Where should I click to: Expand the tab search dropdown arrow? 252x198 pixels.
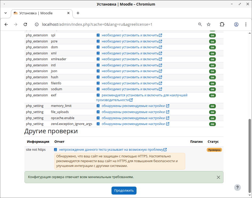coord(6,13)
